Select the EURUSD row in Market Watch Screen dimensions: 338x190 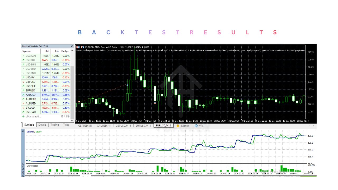tap(30, 90)
